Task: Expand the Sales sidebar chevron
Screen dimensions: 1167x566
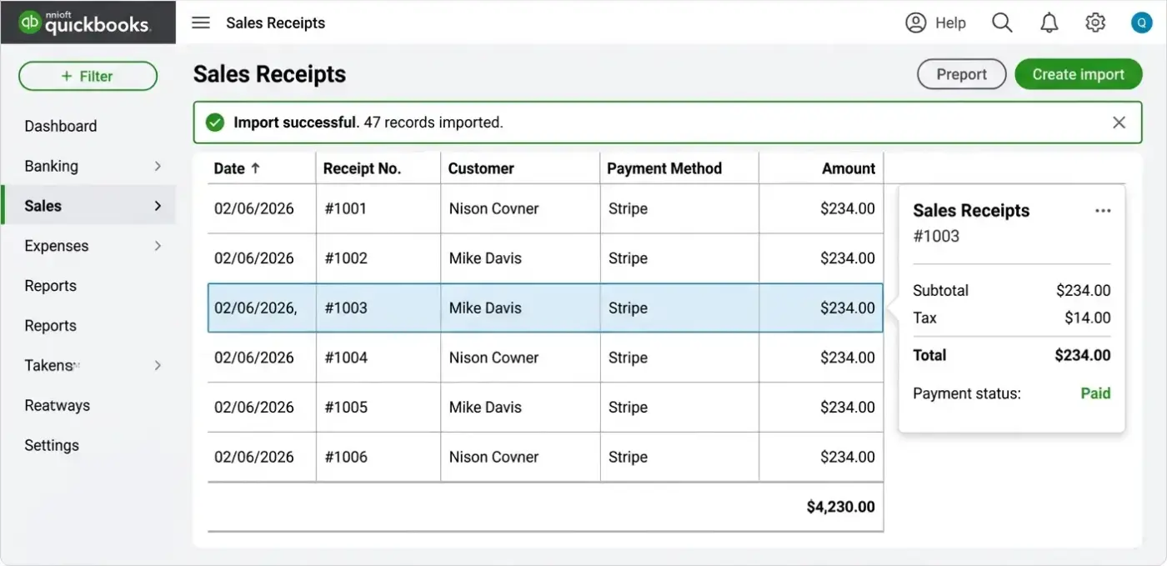Action: (x=158, y=206)
